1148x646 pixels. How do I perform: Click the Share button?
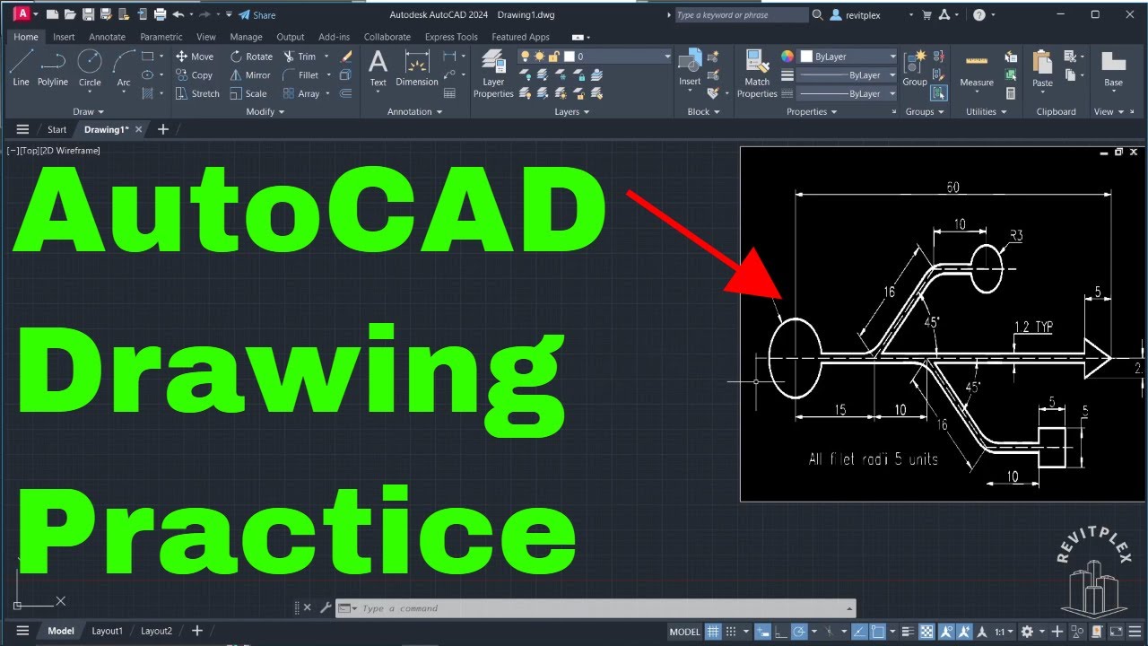[257, 15]
